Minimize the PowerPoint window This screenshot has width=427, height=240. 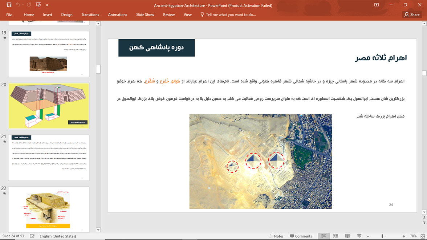point(391,5)
